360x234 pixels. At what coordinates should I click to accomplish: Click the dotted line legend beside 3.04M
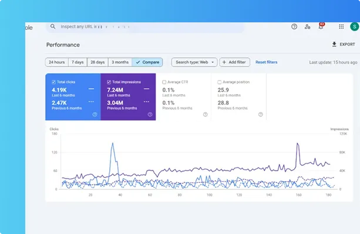[146, 102]
